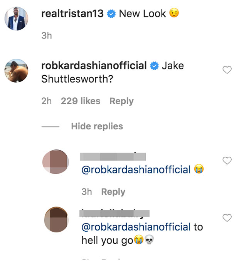Click the realtristan13 username

[x=72, y=14]
